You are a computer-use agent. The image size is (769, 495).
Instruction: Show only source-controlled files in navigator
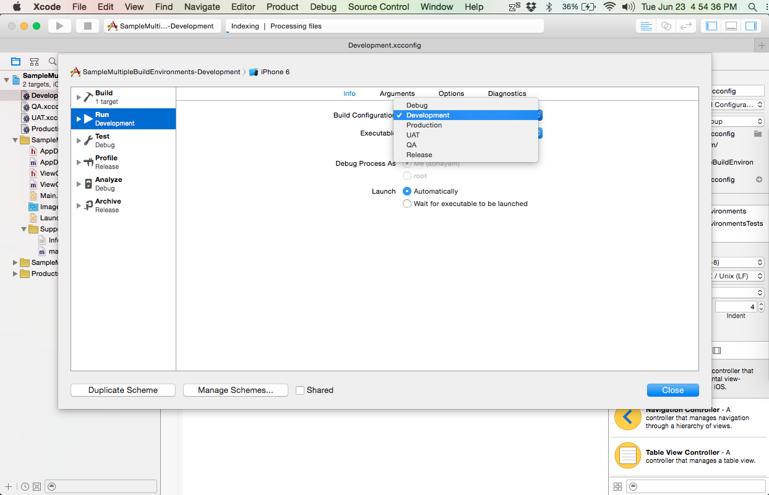(37, 486)
